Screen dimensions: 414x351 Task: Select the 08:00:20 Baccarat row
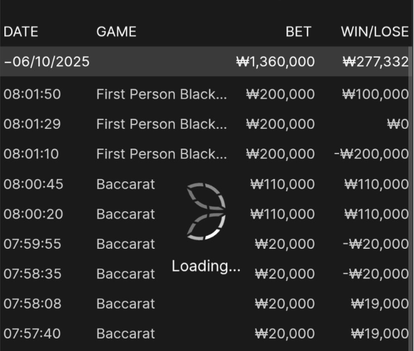126,214
